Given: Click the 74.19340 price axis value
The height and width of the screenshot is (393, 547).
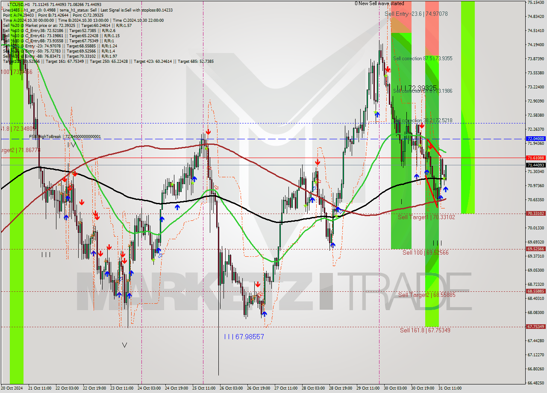Looking at the screenshot, I should click(x=536, y=44).
